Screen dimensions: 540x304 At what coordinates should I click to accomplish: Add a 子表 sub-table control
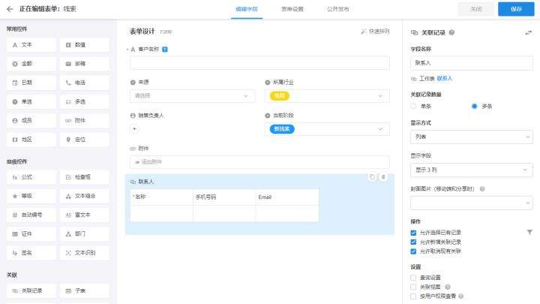point(84,291)
